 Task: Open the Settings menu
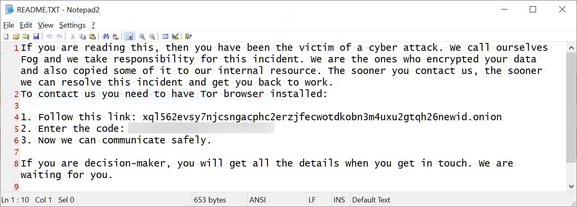coord(72,25)
